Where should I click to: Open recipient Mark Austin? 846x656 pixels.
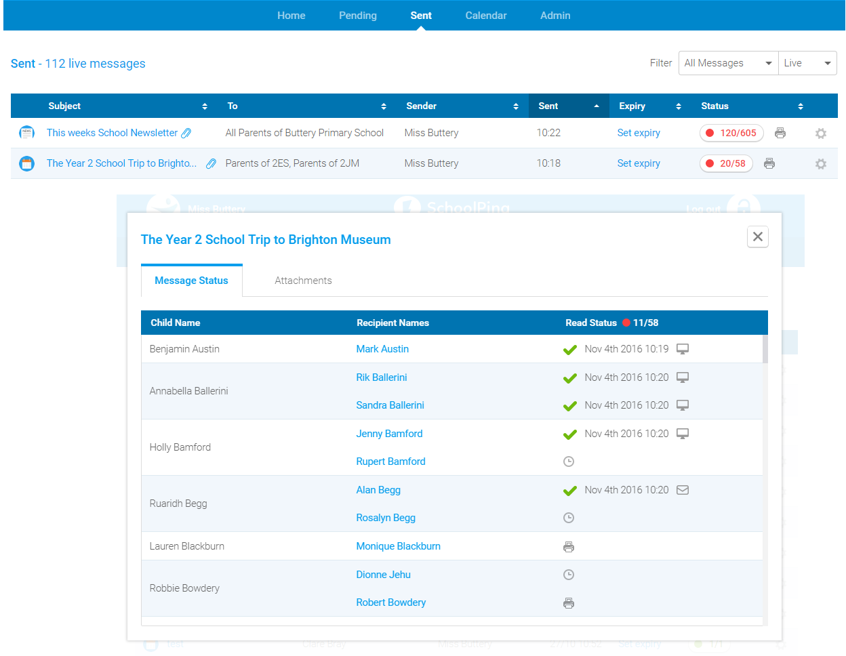click(382, 349)
